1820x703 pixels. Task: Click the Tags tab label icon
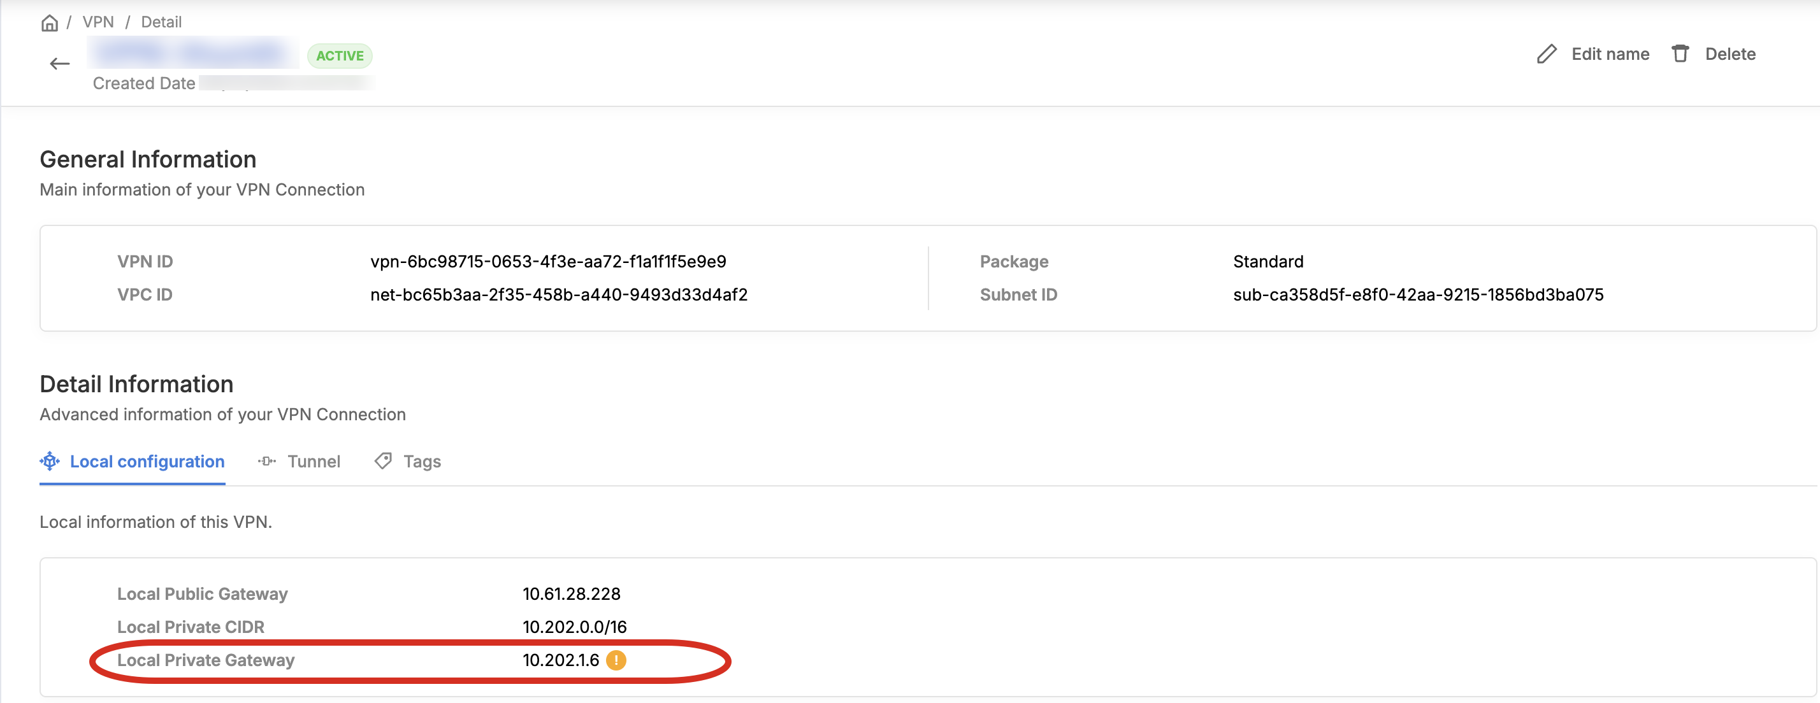(383, 461)
